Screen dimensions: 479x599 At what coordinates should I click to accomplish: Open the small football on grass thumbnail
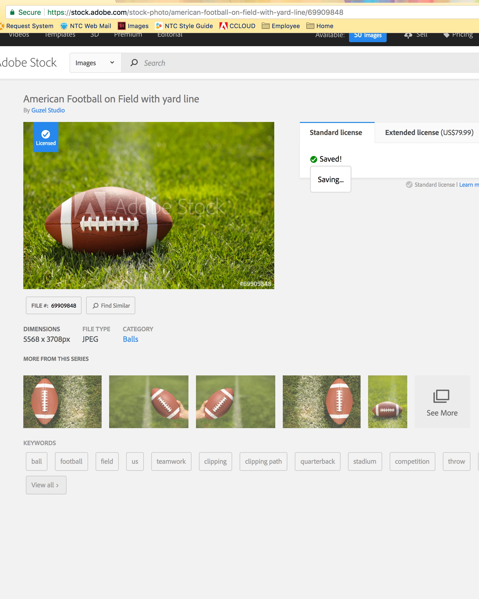[x=388, y=402]
